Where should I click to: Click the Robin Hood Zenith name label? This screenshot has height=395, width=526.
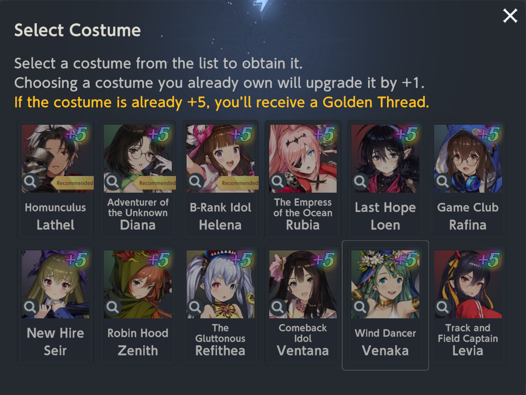[138, 342]
